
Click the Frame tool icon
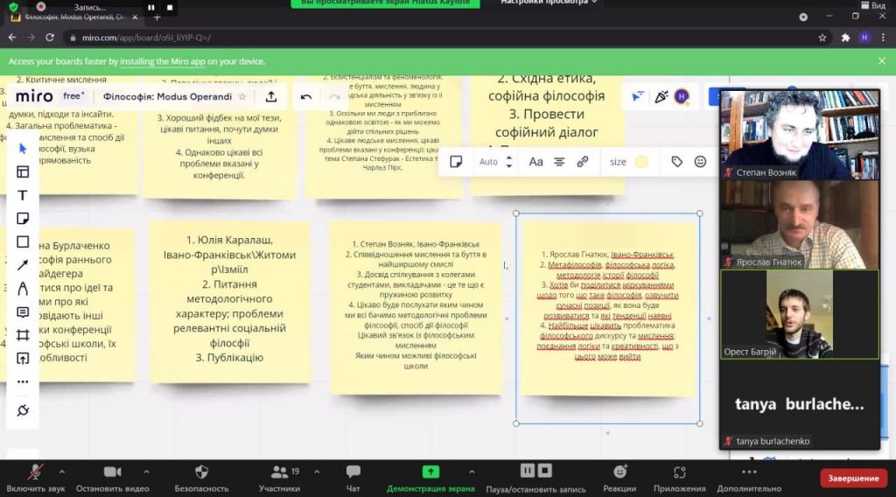tap(22, 335)
